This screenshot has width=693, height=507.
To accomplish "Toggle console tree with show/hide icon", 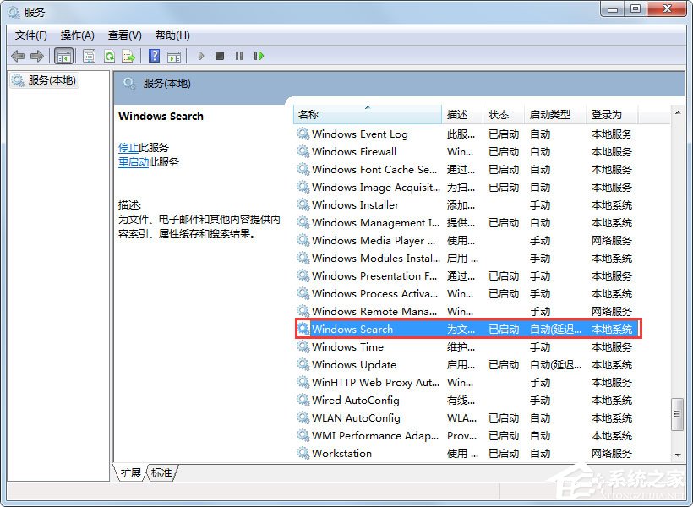I will click(x=63, y=56).
